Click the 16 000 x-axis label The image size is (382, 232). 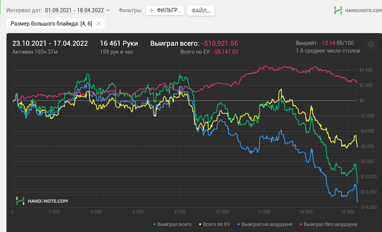[348, 212]
